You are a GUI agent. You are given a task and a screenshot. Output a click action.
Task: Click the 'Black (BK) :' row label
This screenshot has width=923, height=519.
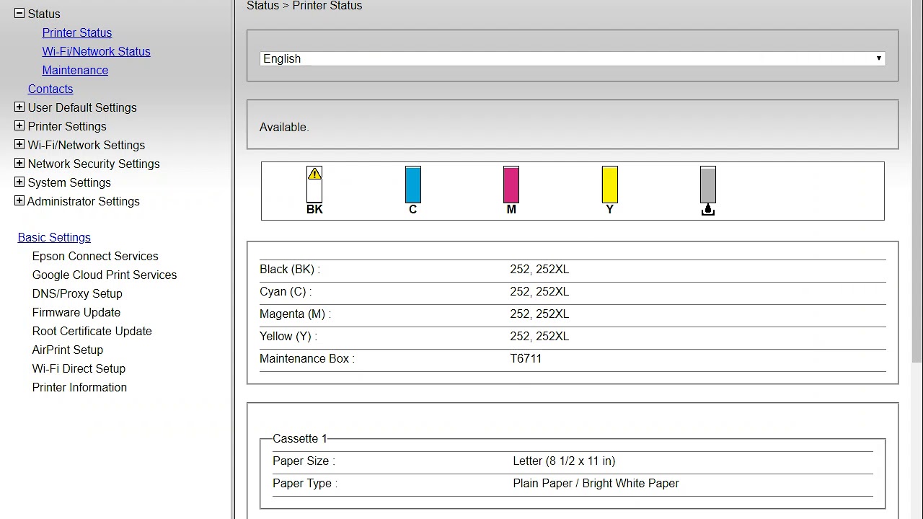pyautogui.click(x=290, y=269)
